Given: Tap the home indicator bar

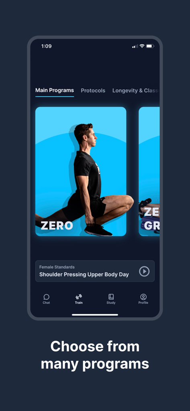Looking at the screenshot, I should [95, 315].
